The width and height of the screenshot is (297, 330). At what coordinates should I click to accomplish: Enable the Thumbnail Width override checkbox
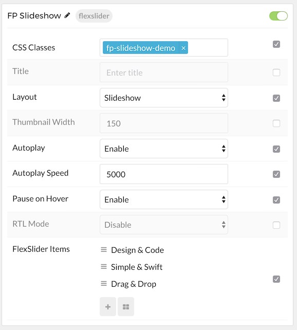(x=276, y=123)
